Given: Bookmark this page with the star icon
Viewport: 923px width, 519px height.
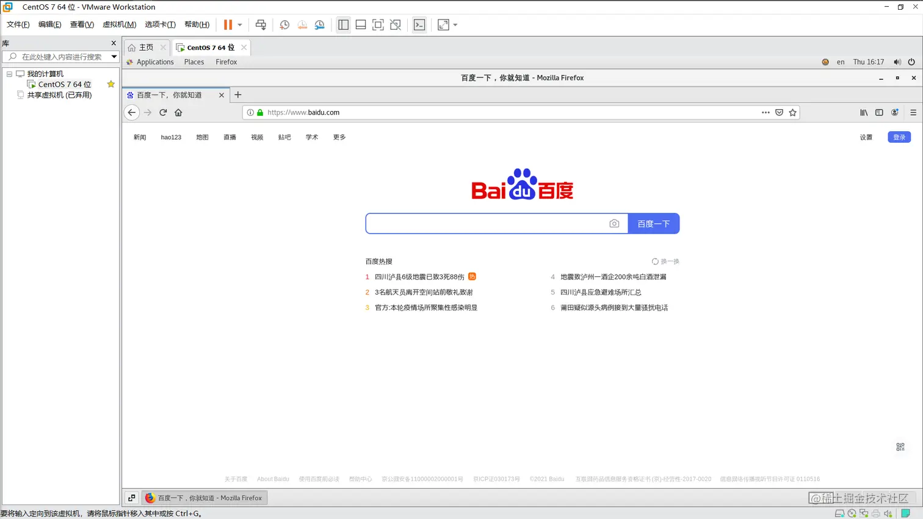Looking at the screenshot, I should 793,113.
